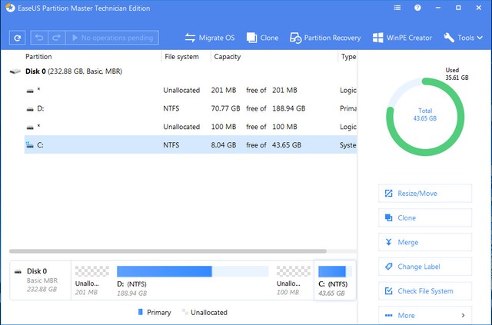Viewport: 492px width, 325px height.
Task: Select 100 MB unallocated block in disk map
Action: click(293, 280)
